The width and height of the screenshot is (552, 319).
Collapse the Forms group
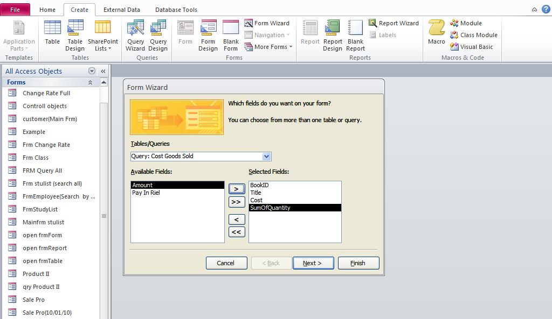pos(90,82)
